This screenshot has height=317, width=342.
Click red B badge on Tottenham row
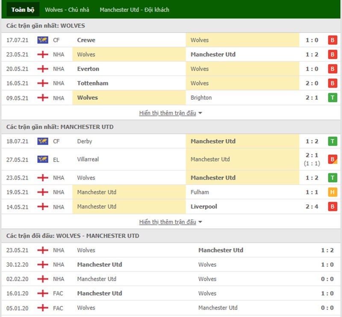pos(333,83)
